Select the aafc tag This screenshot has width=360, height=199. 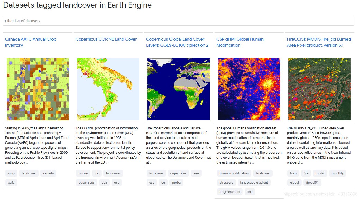tap(11, 183)
